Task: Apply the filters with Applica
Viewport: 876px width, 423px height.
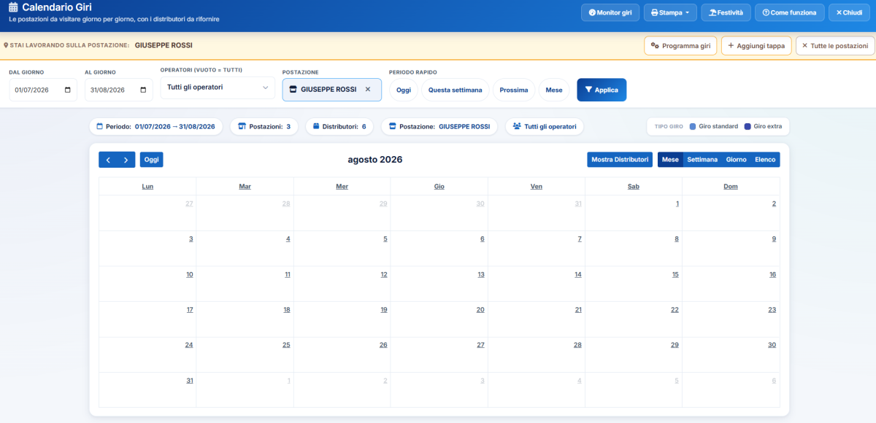Action: 602,90
